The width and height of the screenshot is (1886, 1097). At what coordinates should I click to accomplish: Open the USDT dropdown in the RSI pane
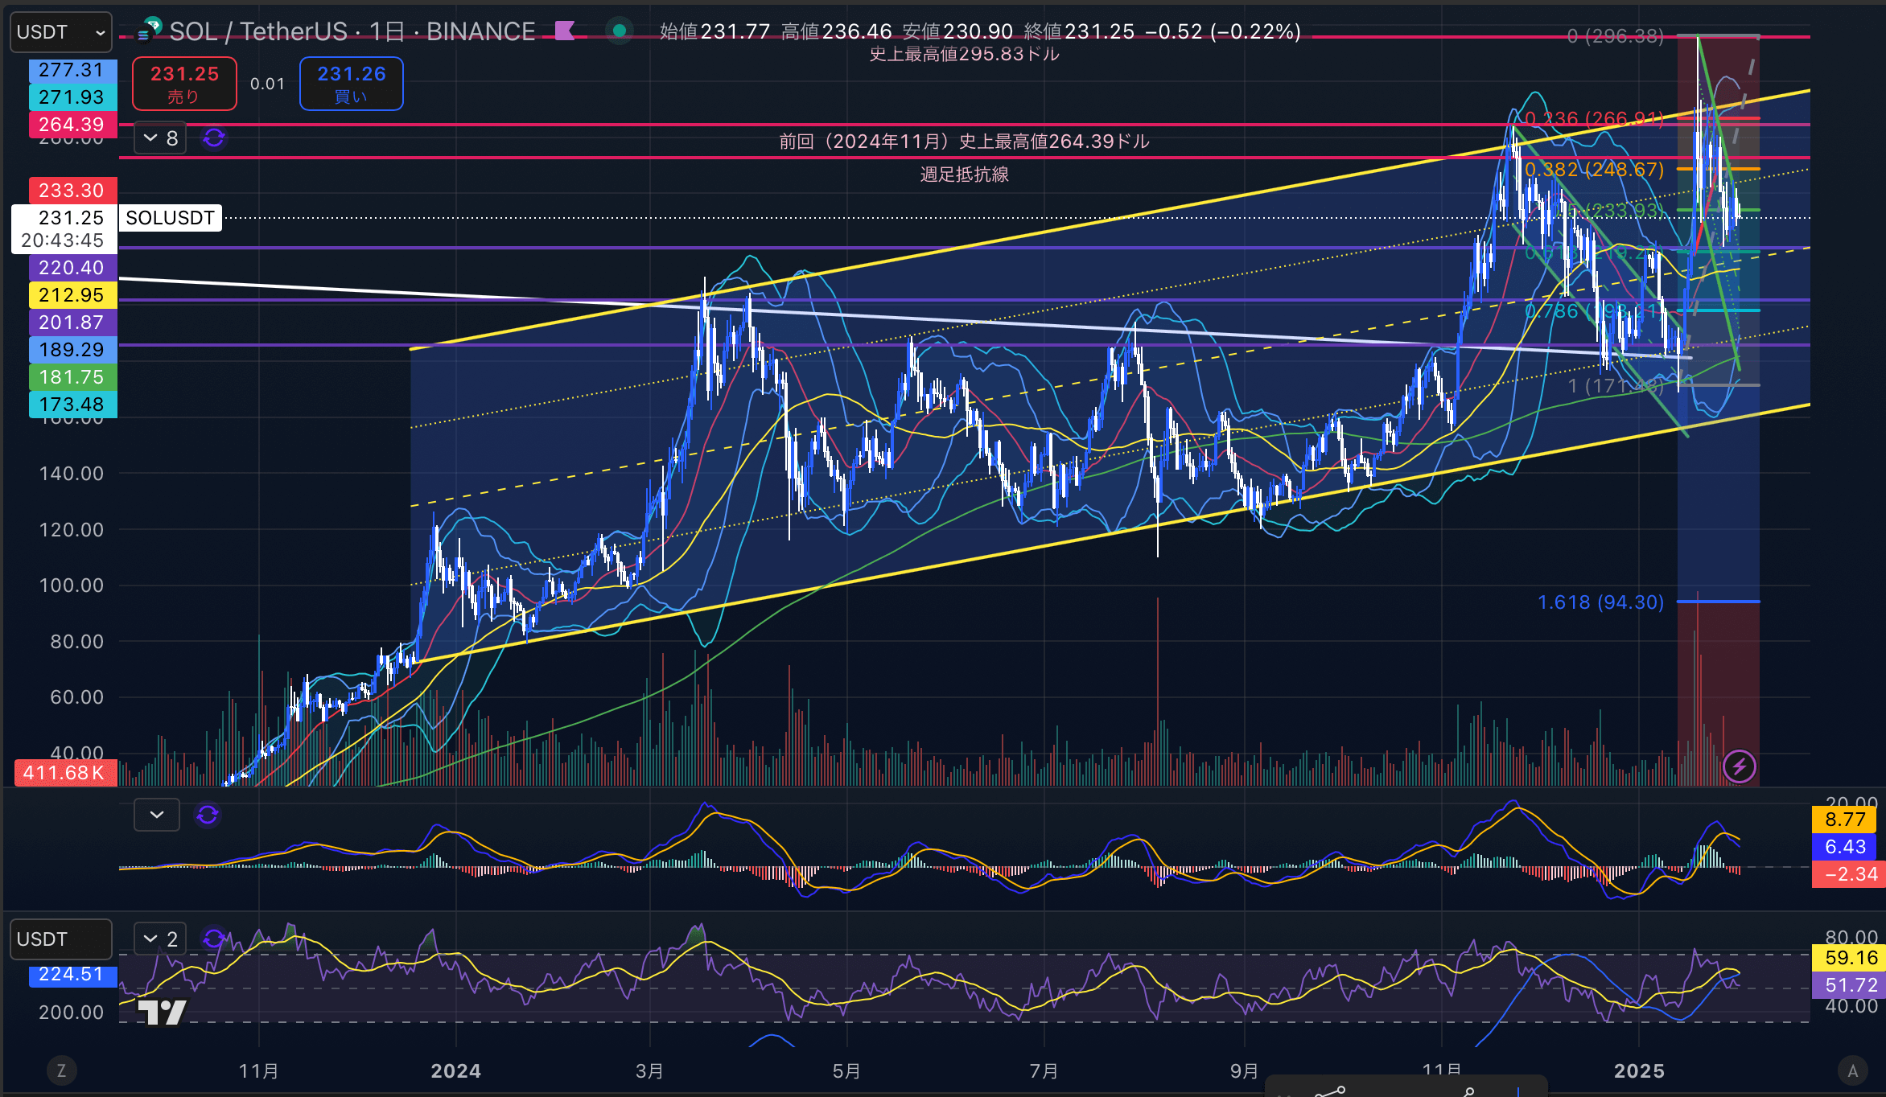coord(60,939)
